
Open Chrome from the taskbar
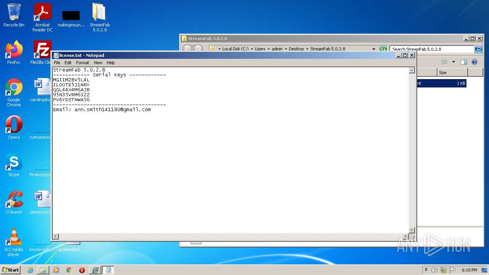(x=69, y=270)
